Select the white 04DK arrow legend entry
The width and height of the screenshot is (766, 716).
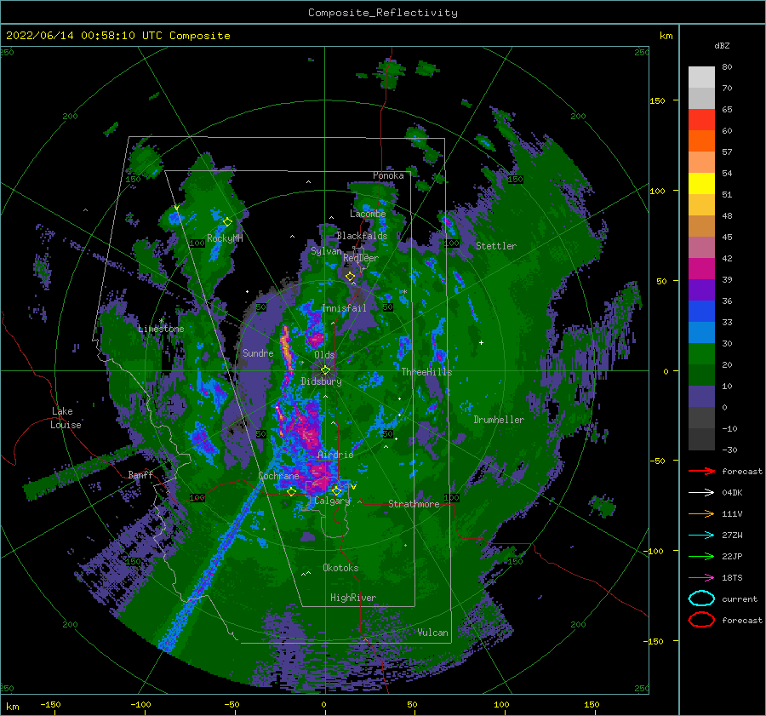click(x=701, y=492)
